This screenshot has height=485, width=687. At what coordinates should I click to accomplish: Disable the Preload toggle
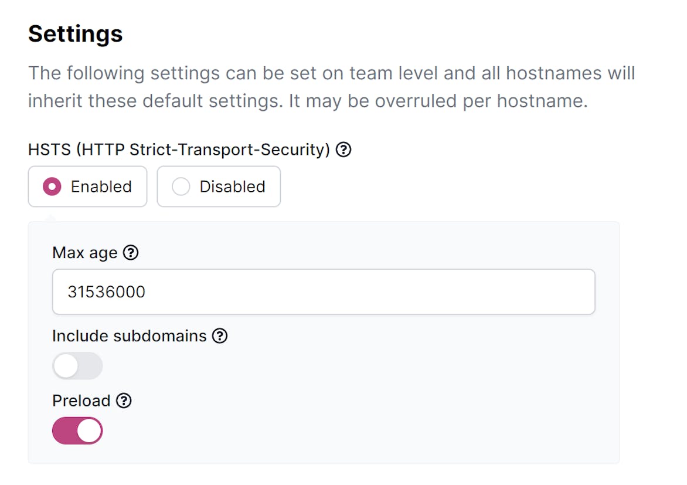(77, 430)
